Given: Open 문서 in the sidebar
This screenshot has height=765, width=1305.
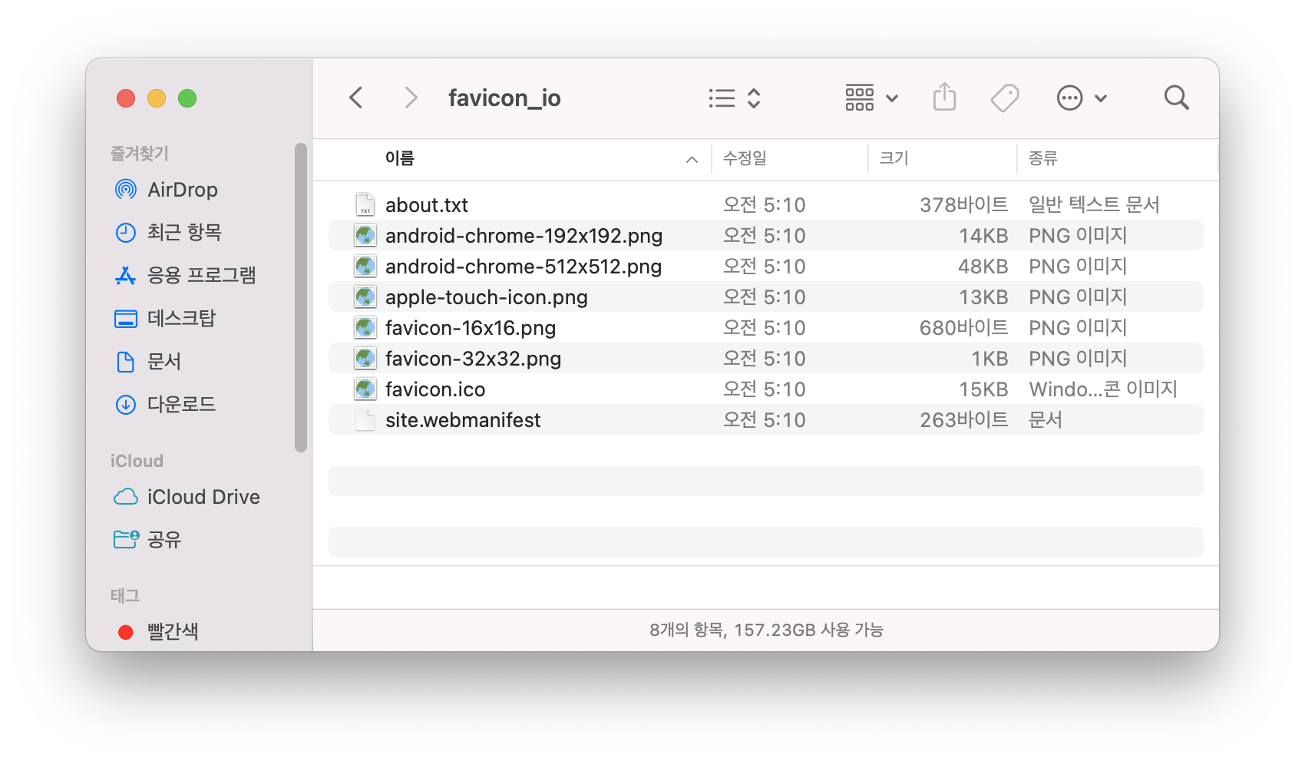Looking at the screenshot, I should click(164, 361).
